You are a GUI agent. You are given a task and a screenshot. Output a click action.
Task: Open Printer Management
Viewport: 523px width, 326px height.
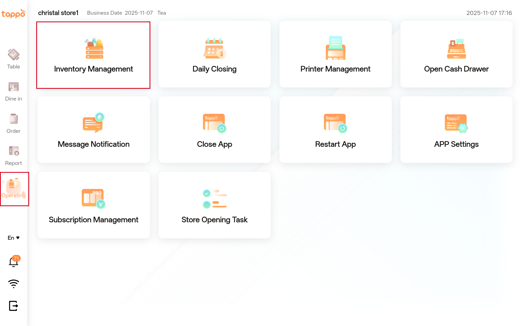click(x=335, y=55)
